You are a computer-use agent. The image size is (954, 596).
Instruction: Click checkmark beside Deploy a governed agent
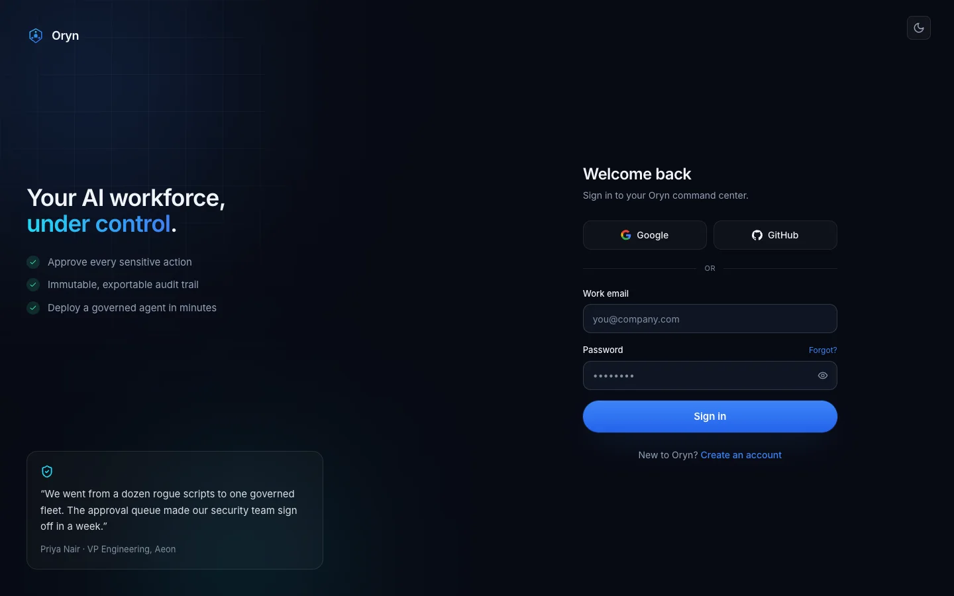pos(33,308)
